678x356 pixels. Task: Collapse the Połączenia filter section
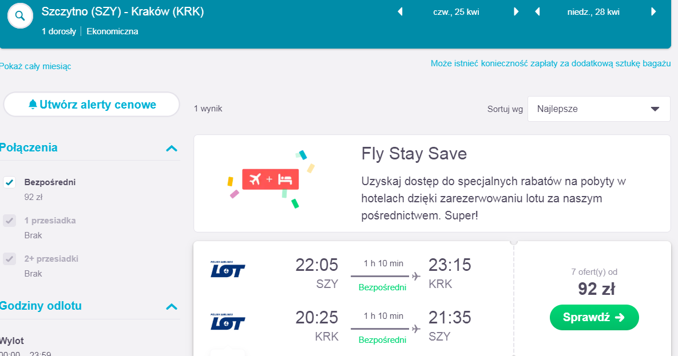tap(172, 148)
